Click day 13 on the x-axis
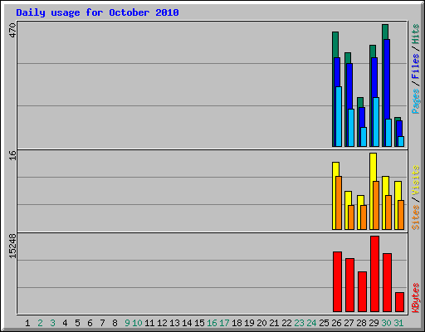The width and height of the screenshot is (425, 332). coord(174,323)
